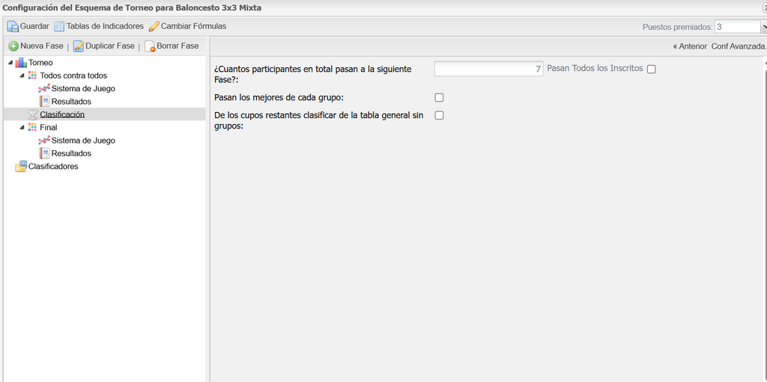This screenshot has height=382, width=767.
Task: Click the Clasificación trophy icon
Action: click(32, 114)
